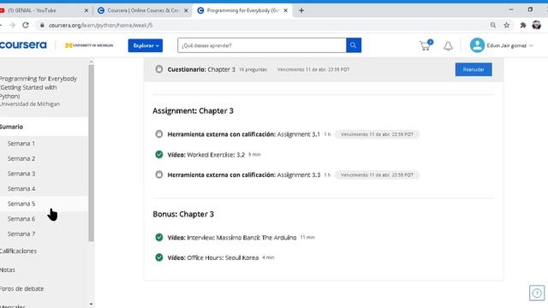Expand the Explorar dropdown
548x308 pixels.
(x=146, y=45)
